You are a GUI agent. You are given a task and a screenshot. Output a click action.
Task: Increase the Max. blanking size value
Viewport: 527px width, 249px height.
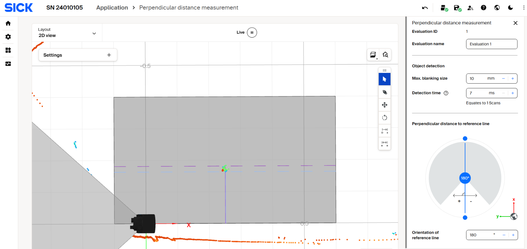(513, 78)
